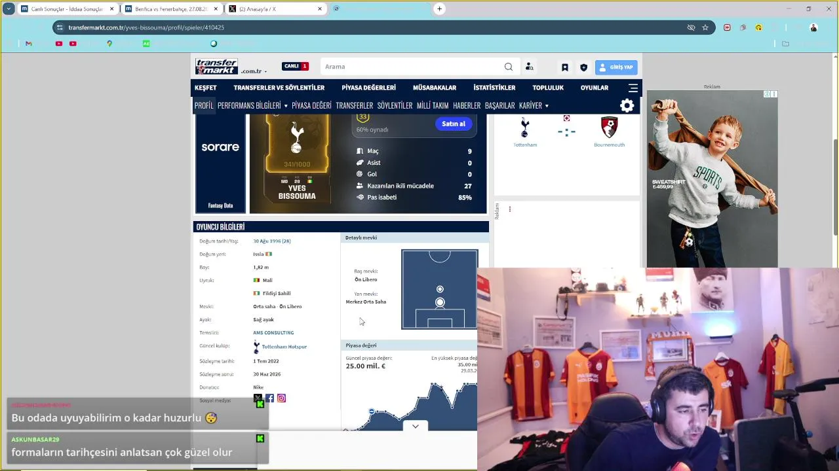
Task: Select the Piyasa Değeri tab
Action: point(311,105)
